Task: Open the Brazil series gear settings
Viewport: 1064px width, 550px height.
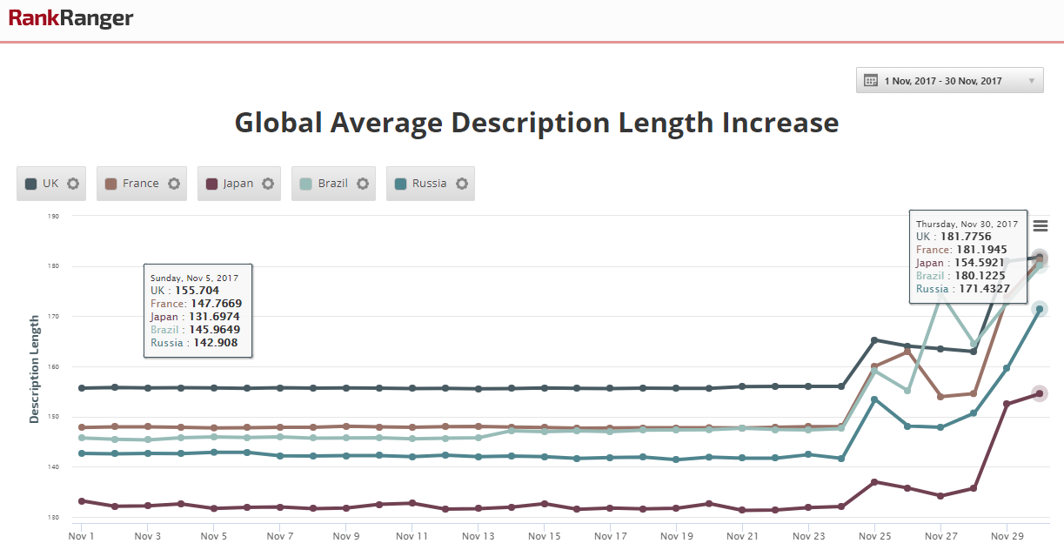Action: coord(363,184)
